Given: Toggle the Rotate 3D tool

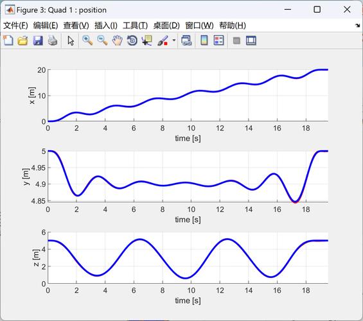Looking at the screenshot, I should coord(132,40).
